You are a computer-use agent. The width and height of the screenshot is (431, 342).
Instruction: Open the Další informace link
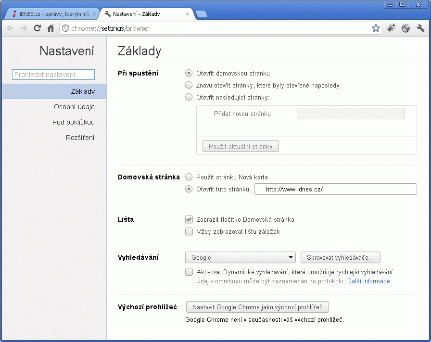pyautogui.click(x=368, y=281)
